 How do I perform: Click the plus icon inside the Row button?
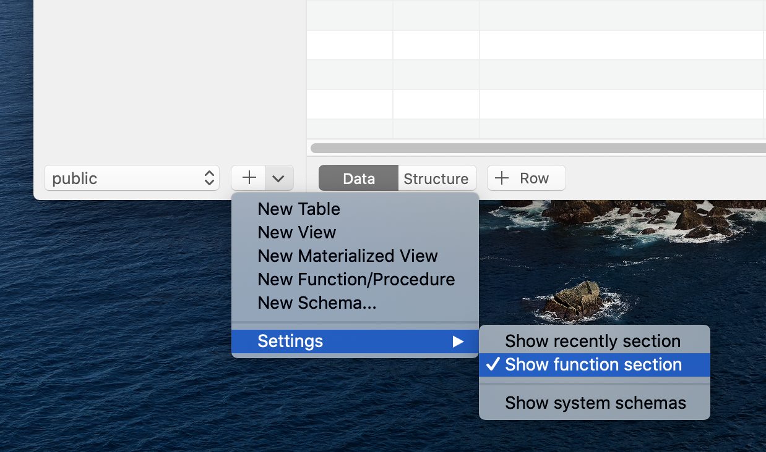coord(502,178)
